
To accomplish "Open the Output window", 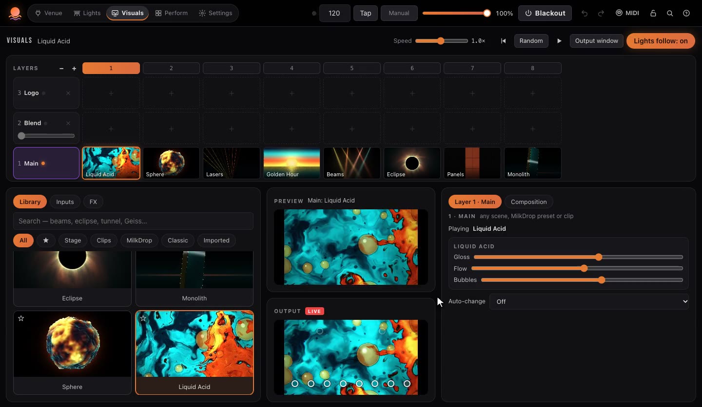I will (x=596, y=41).
